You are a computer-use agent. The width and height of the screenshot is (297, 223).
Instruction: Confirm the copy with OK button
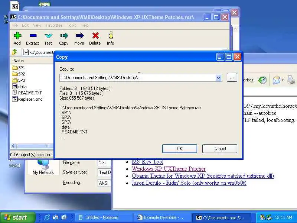(x=180, y=148)
